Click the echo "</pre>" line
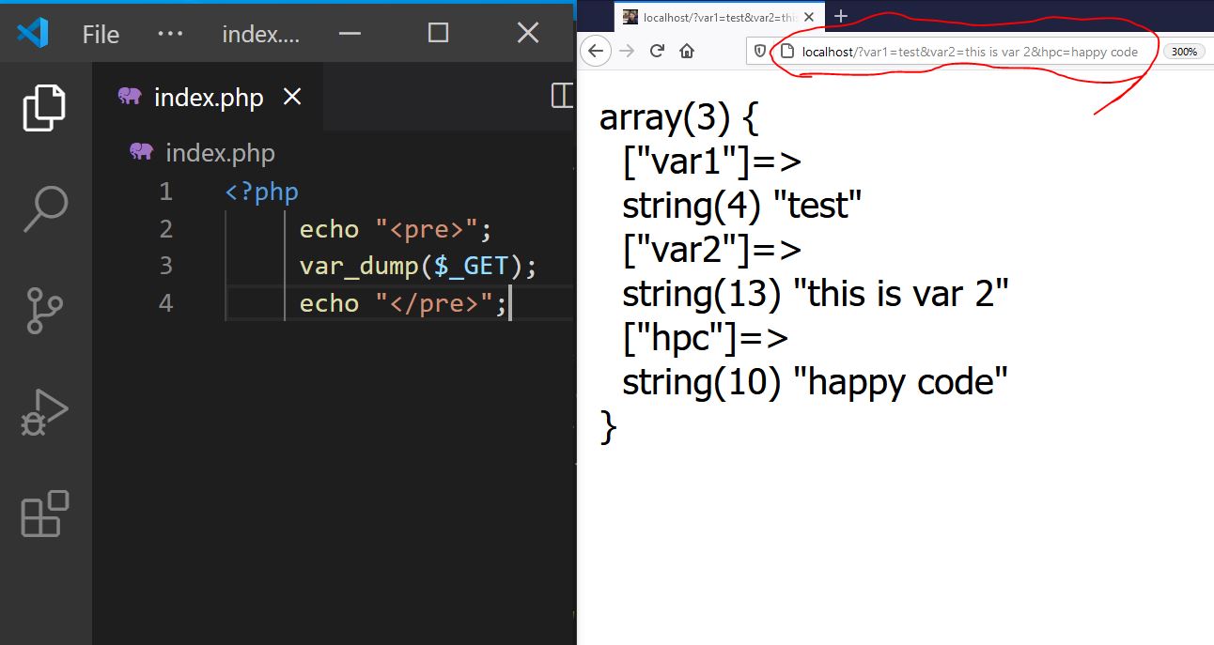 coord(403,303)
